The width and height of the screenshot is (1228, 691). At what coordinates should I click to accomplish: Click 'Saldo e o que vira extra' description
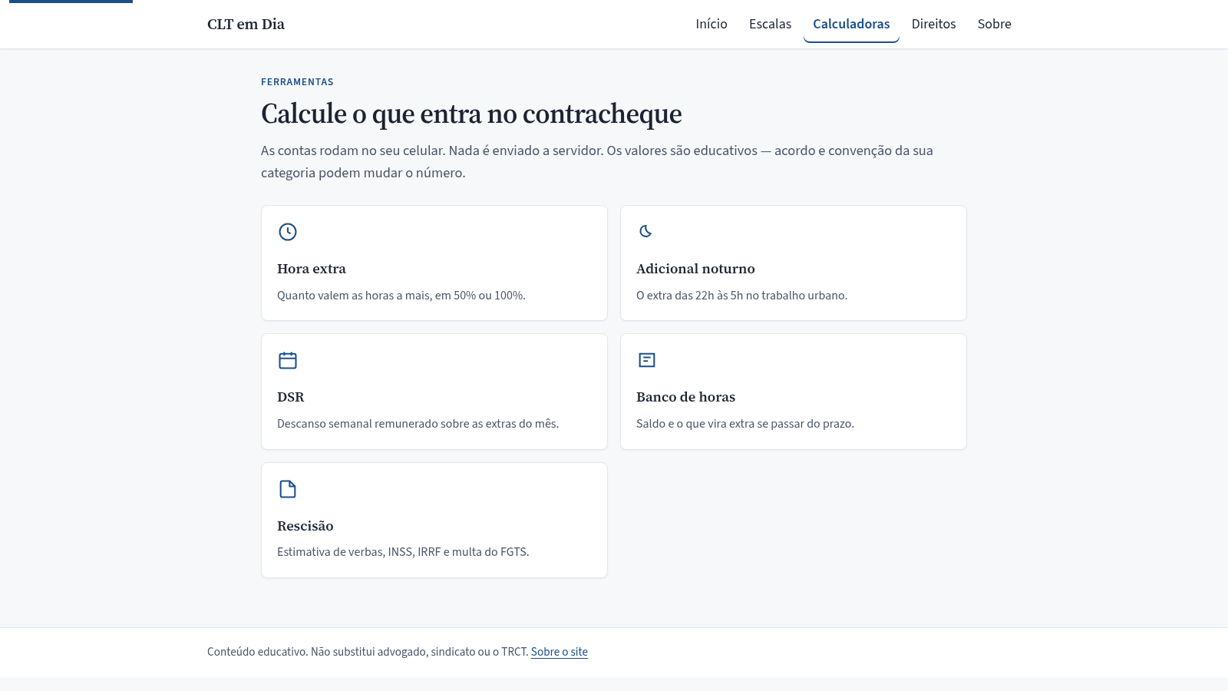tap(745, 424)
